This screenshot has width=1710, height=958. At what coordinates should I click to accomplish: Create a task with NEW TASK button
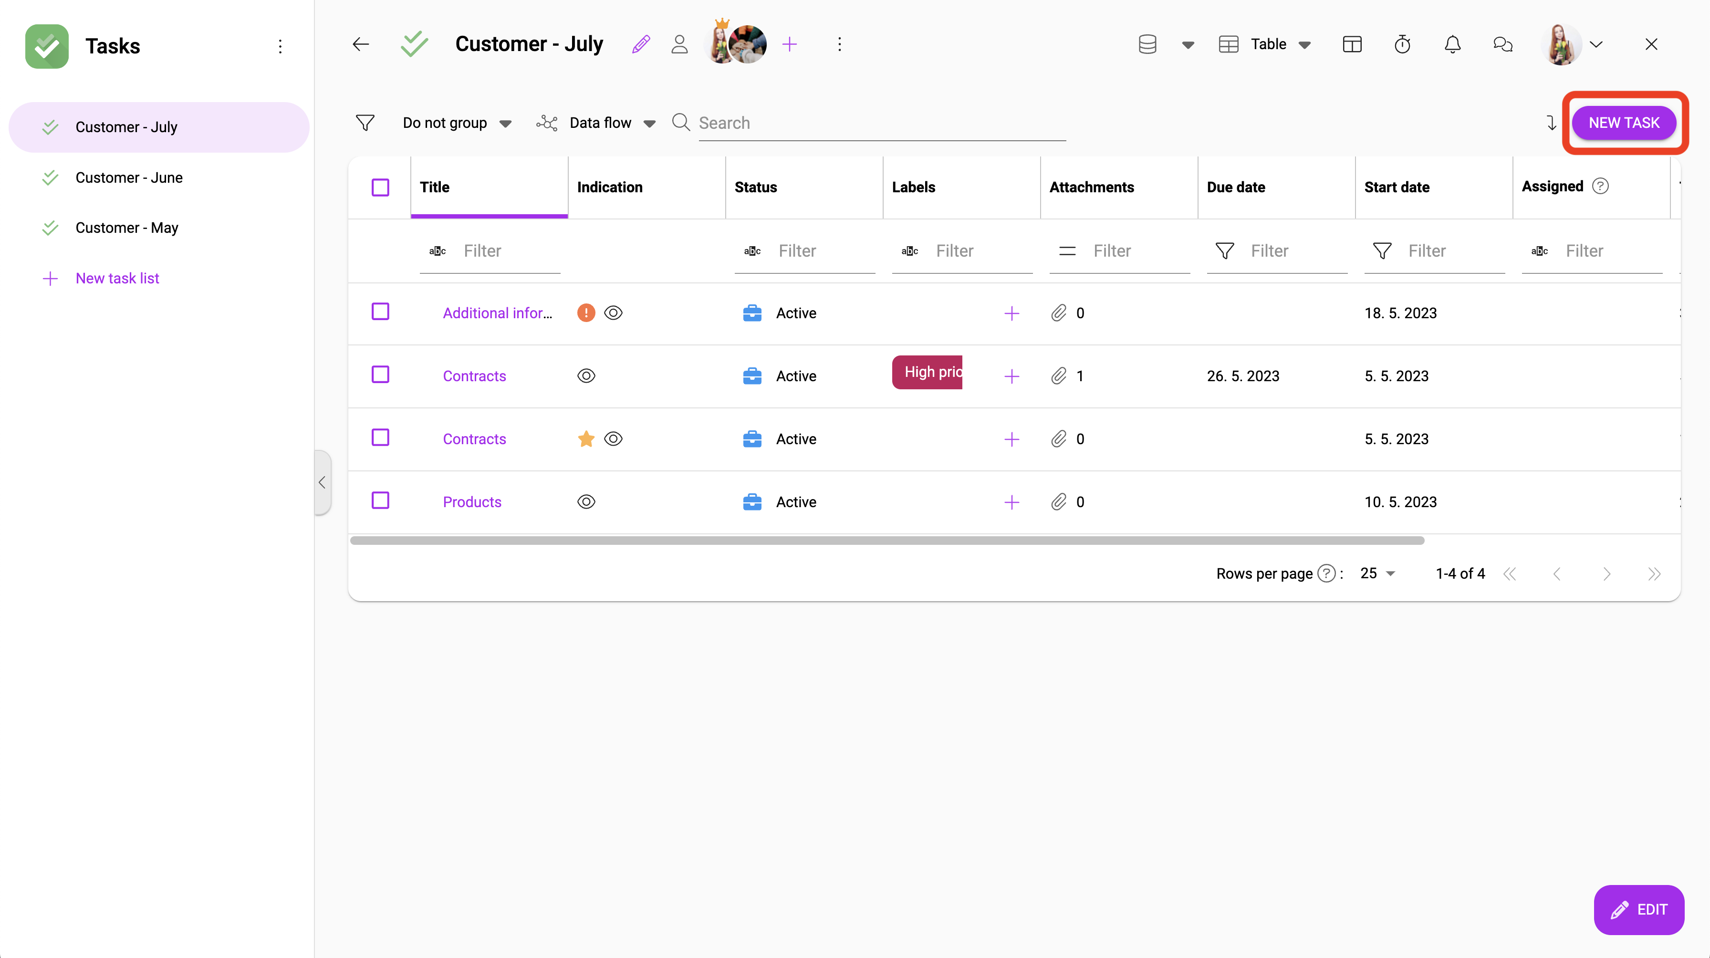point(1624,123)
